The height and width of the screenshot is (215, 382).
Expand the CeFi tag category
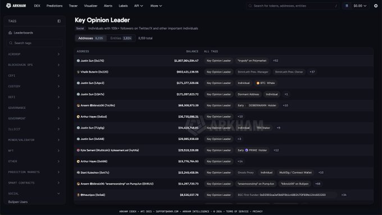34,76
